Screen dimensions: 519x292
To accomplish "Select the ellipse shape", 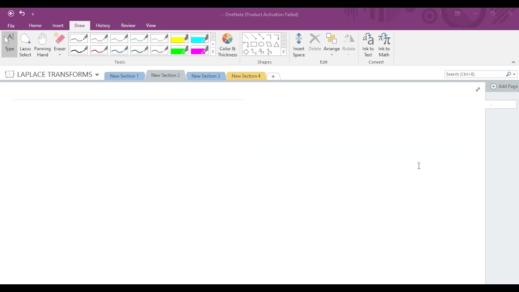I will pyautogui.click(x=261, y=44).
